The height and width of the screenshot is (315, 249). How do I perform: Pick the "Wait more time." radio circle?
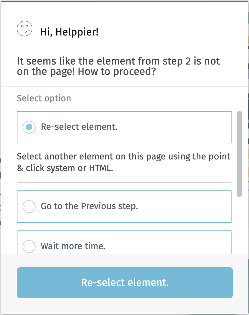29,247
